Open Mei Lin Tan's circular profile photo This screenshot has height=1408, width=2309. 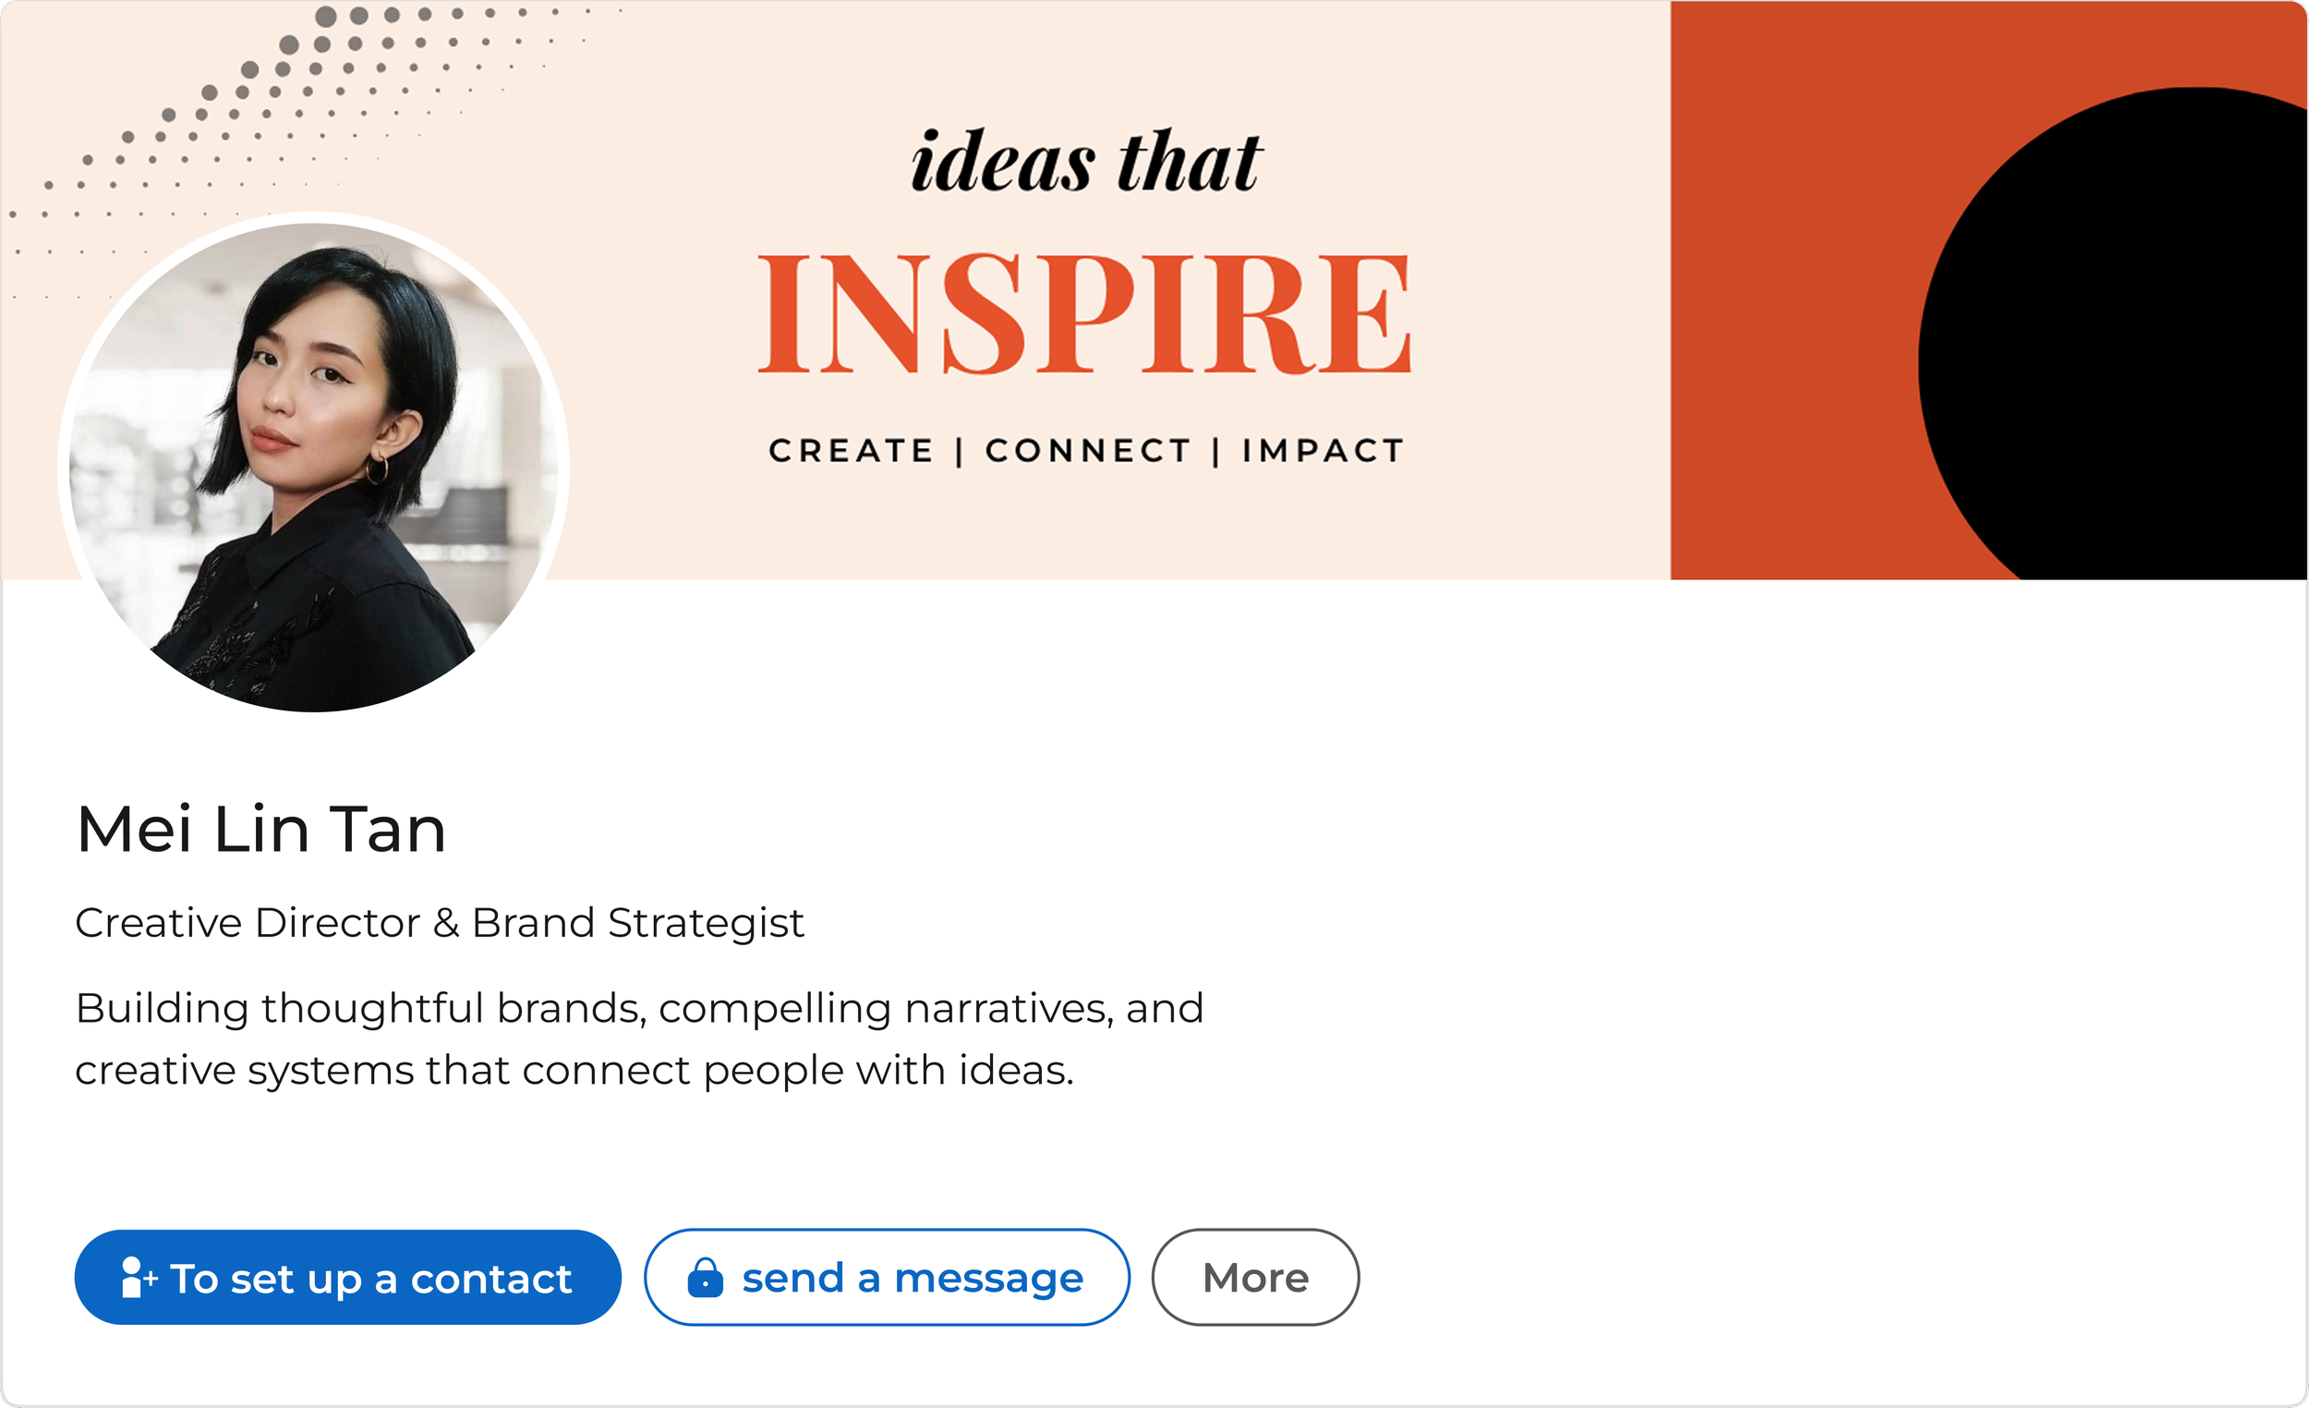314,466
